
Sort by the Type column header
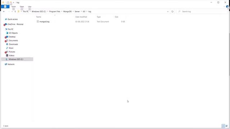point(99,17)
